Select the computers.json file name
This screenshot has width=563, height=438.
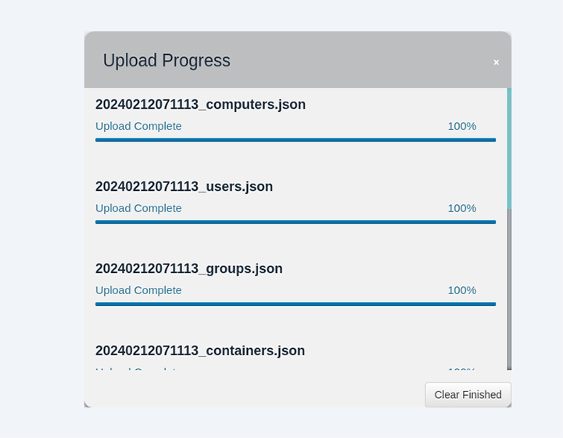click(x=200, y=105)
